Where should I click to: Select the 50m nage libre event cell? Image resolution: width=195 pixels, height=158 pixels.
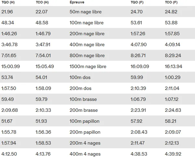pyautogui.click(x=85, y=12)
